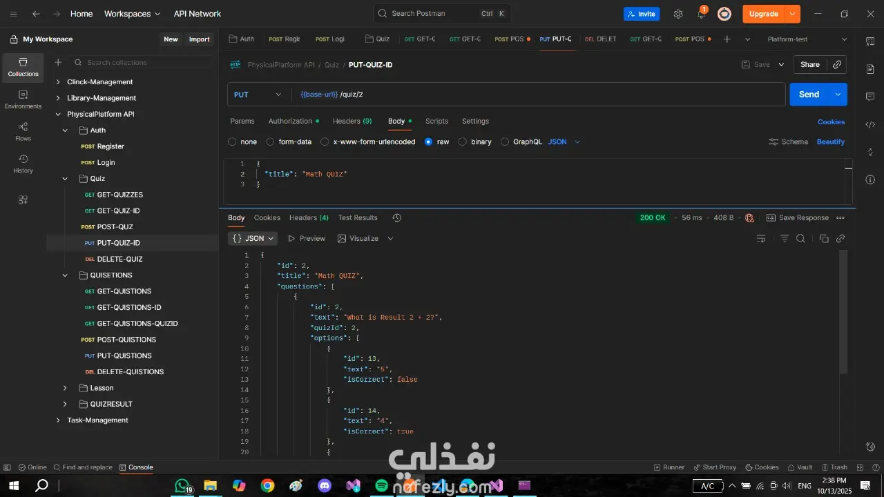Open response history clock icon
The height and width of the screenshot is (497, 884).
point(396,217)
